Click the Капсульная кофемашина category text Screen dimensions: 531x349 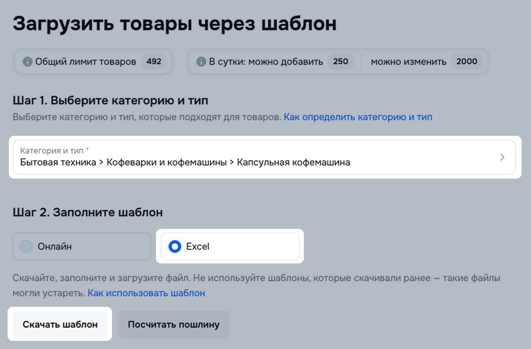[293, 162]
